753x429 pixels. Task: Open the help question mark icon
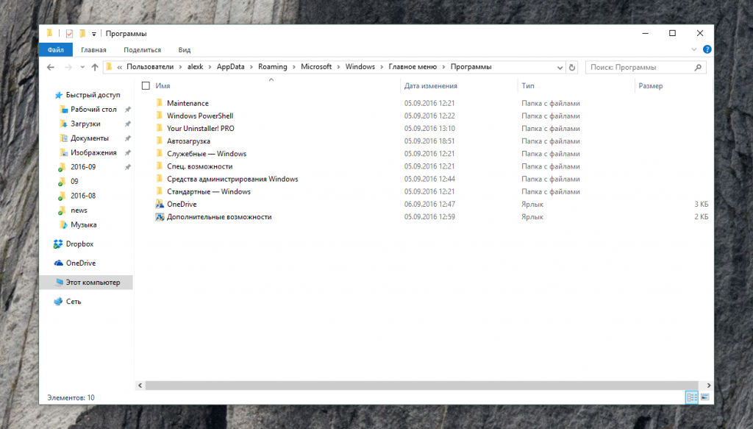707,49
